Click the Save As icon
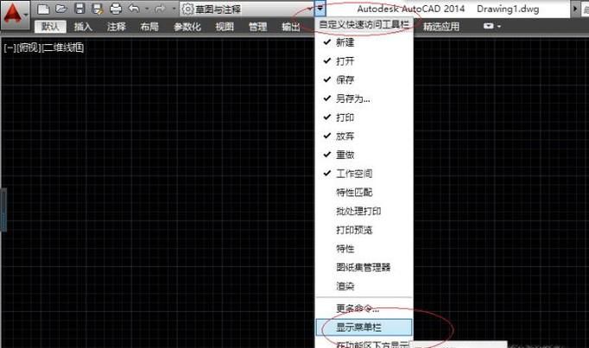Image resolution: width=589 pixels, height=348 pixels. 98,9
